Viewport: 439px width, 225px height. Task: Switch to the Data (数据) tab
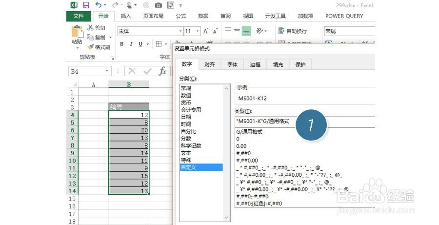[x=203, y=16]
